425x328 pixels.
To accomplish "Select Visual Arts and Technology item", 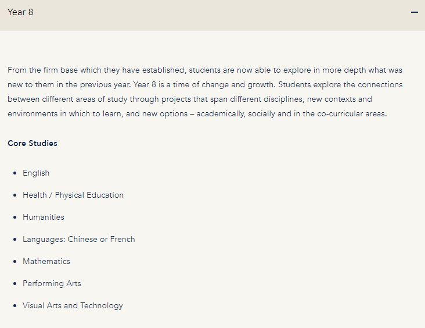I will click(x=73, y=305).
